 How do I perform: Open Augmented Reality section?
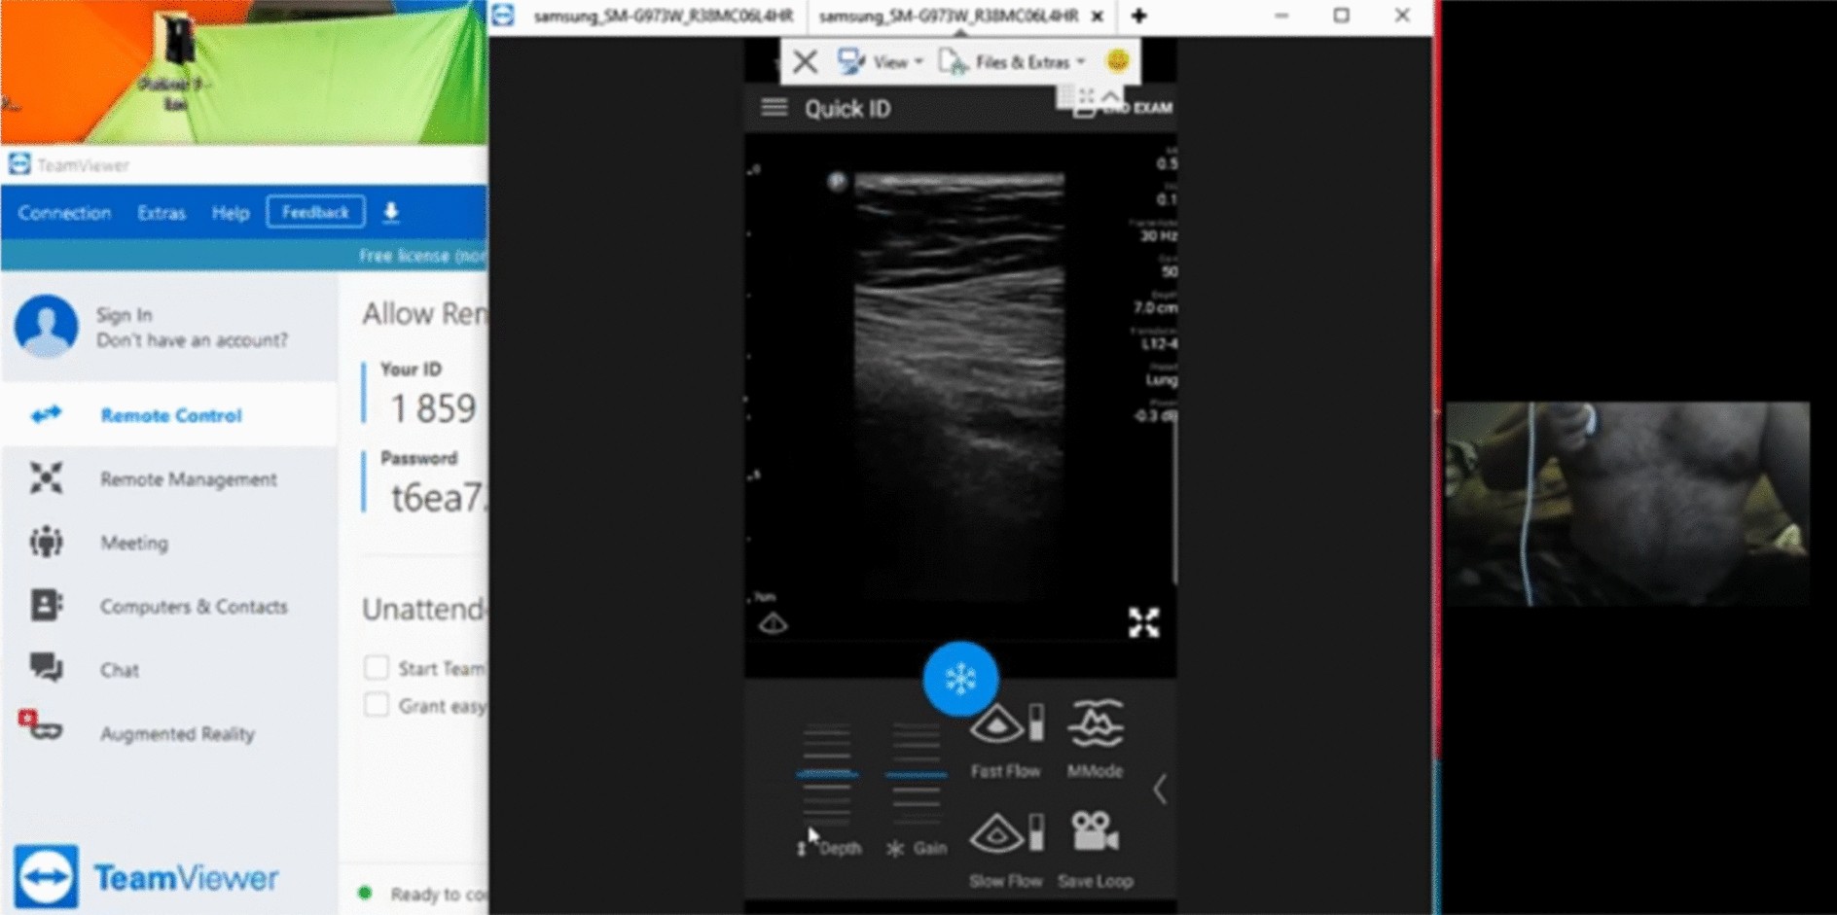point(169,733)
